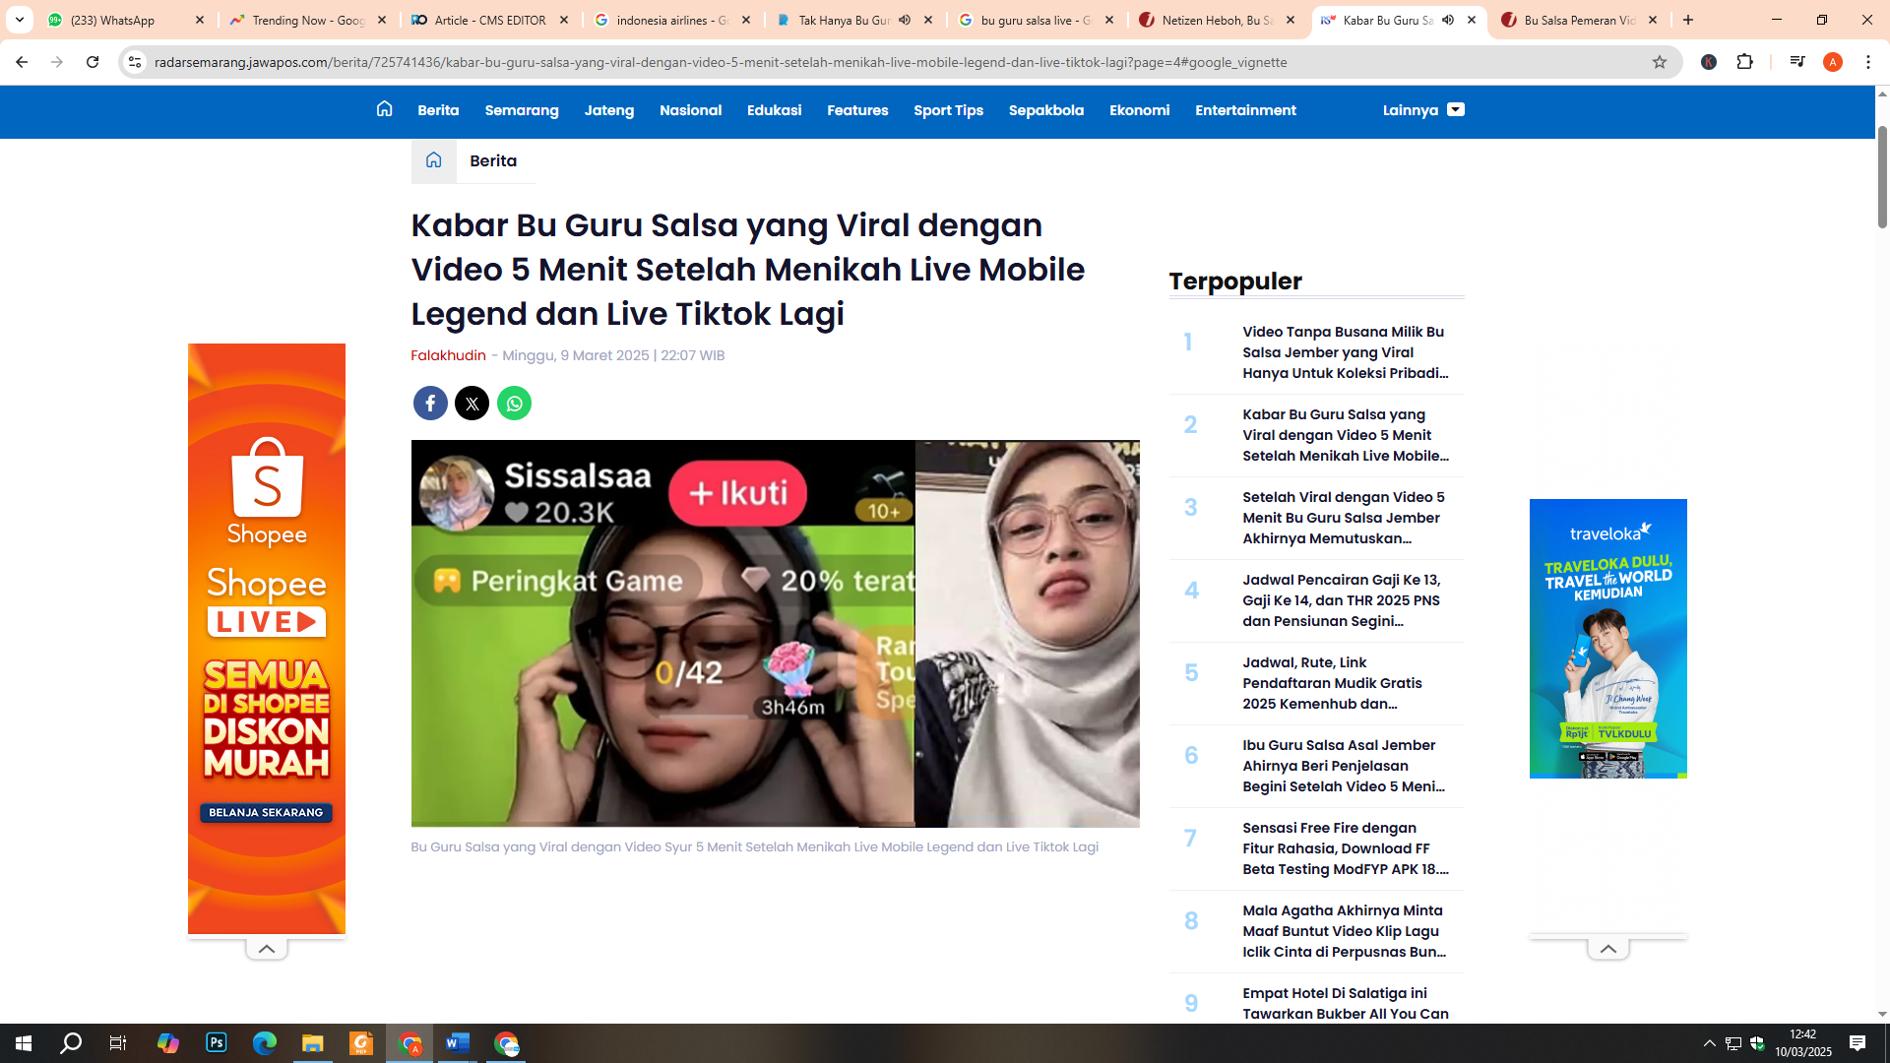This screenshot has height=1063, width=1890.
Task: Select the Sepakbola menu item
Action: click(1045, 110)
